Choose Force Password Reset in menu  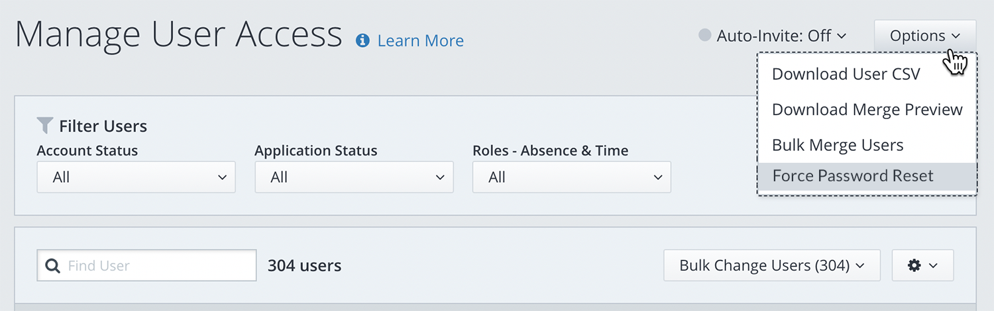(853, 176)
